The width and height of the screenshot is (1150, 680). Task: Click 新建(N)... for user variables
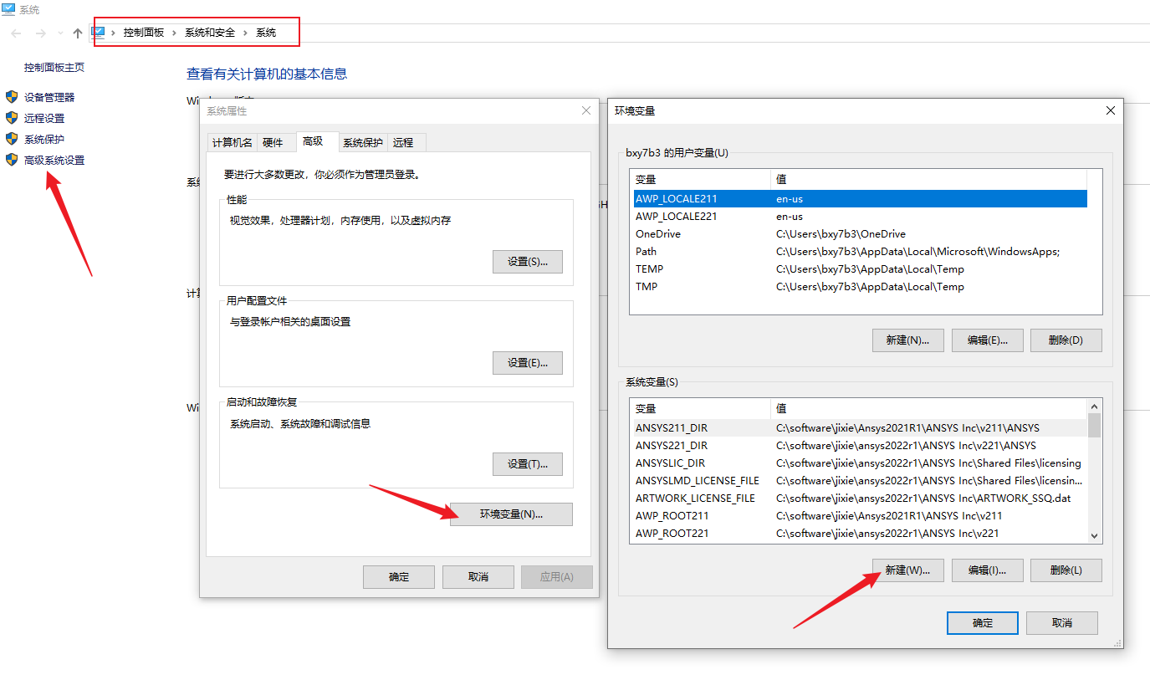pos(908,340)
